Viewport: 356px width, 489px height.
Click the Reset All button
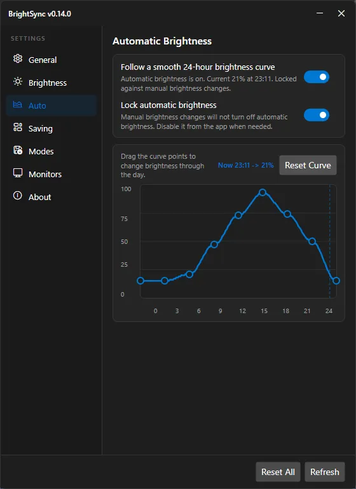278,472
